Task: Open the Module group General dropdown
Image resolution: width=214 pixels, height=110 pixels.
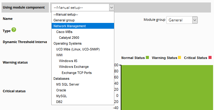Action: click(x=182, y=20)
